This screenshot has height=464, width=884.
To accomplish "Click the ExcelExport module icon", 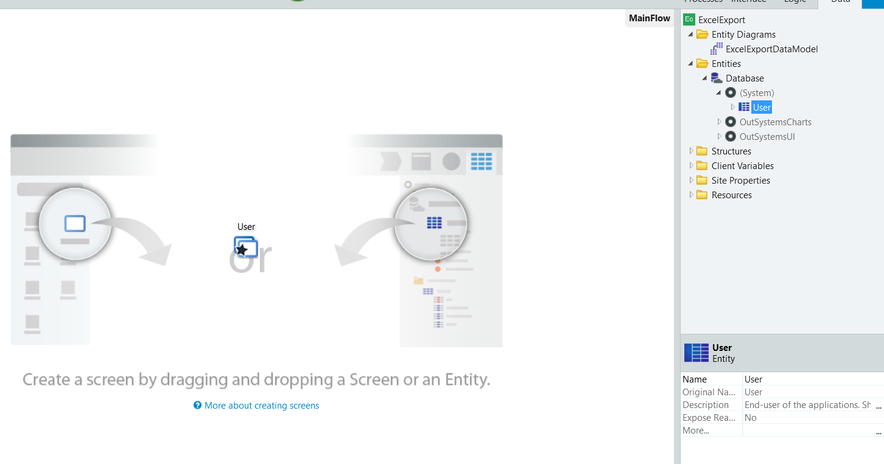I will (x=689, y=19).
